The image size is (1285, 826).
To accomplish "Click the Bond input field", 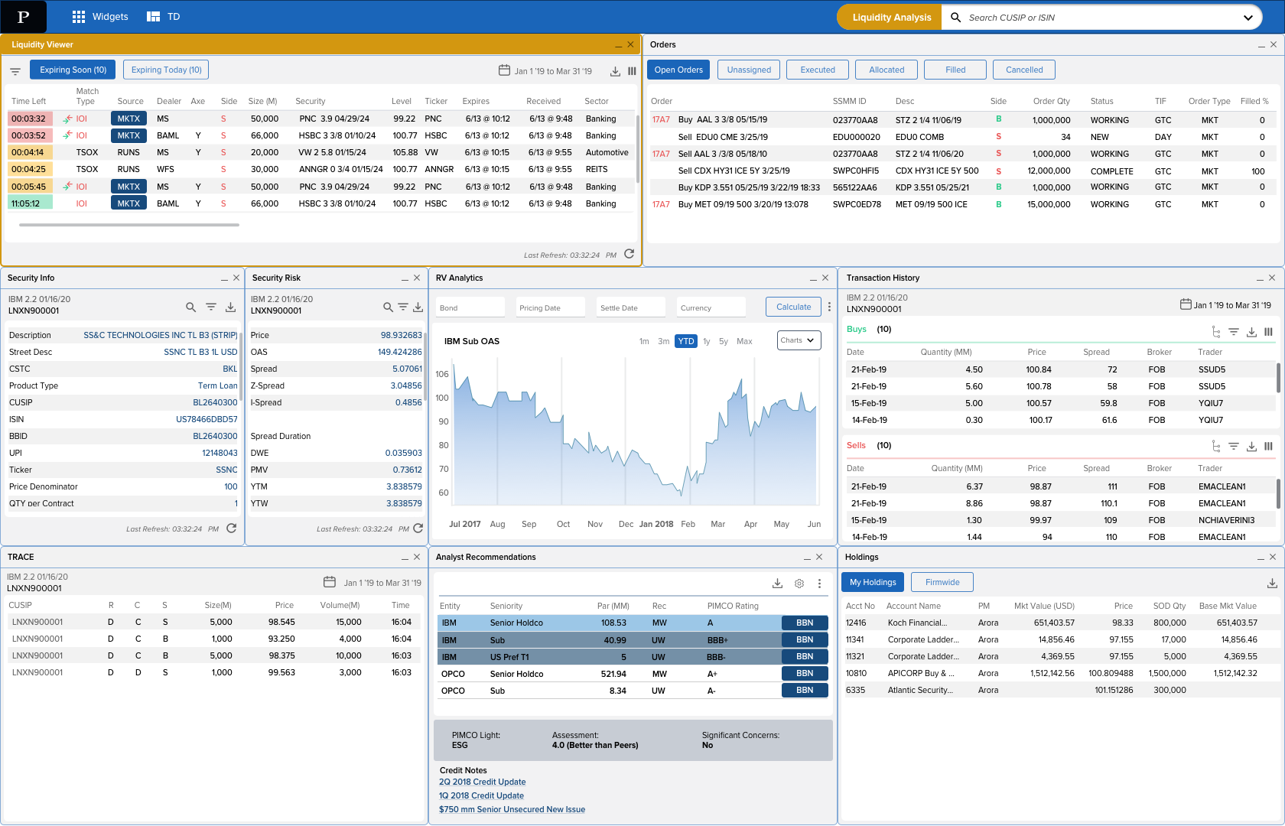I will (x=470, y=307).
